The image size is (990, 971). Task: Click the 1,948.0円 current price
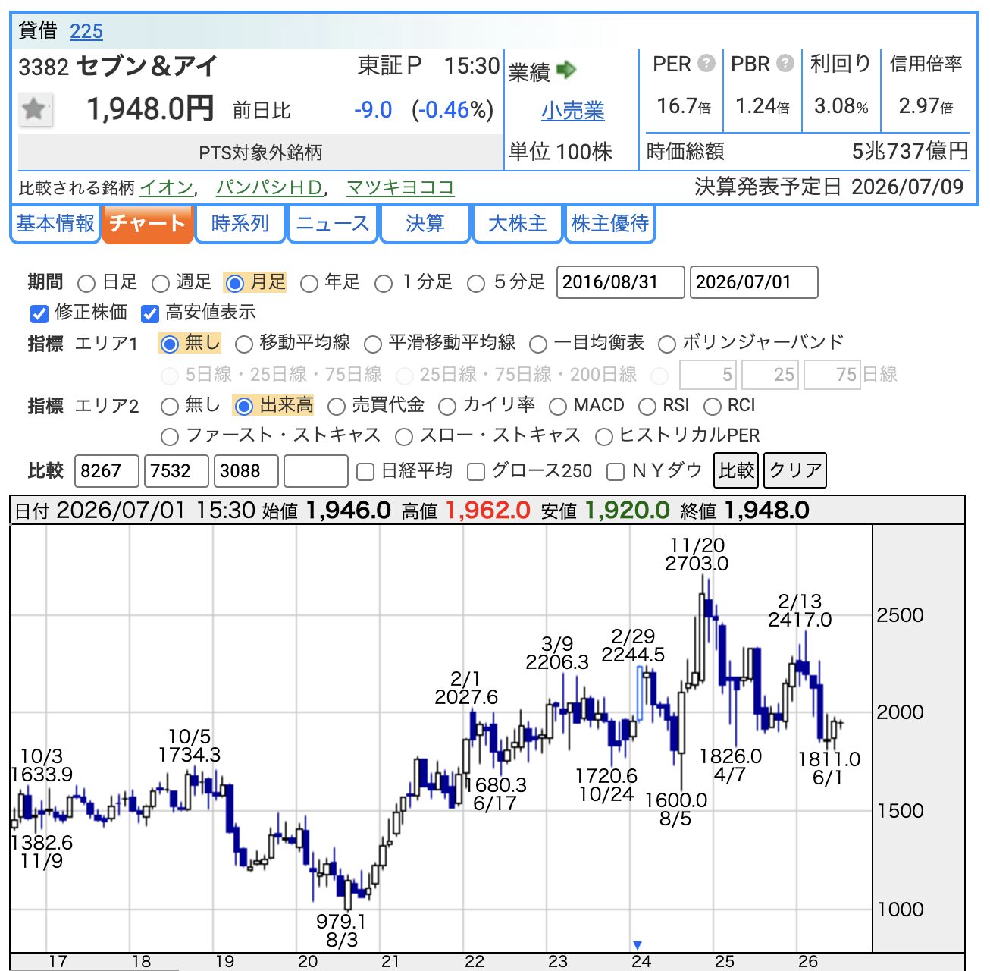click(x=150, y=109)
